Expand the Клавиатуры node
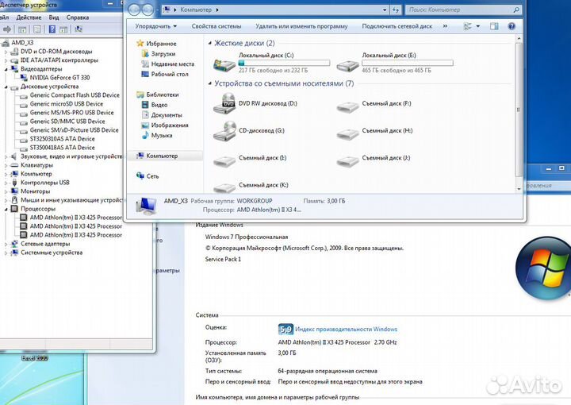The image size is (571, 405). 6,165
